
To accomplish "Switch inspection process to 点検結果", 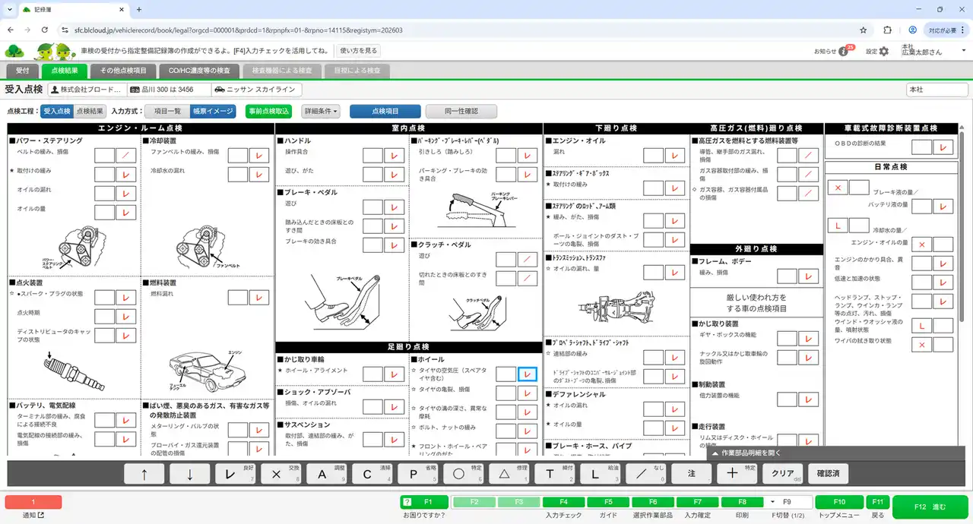I will point(90,111).
